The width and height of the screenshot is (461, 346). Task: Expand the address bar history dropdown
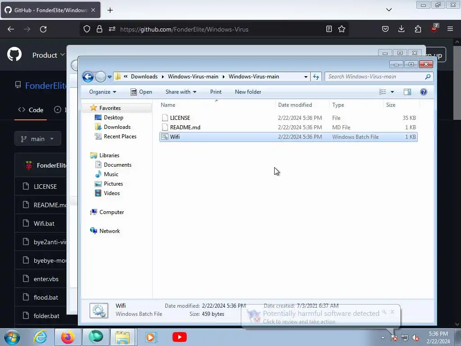coord(306,77)
